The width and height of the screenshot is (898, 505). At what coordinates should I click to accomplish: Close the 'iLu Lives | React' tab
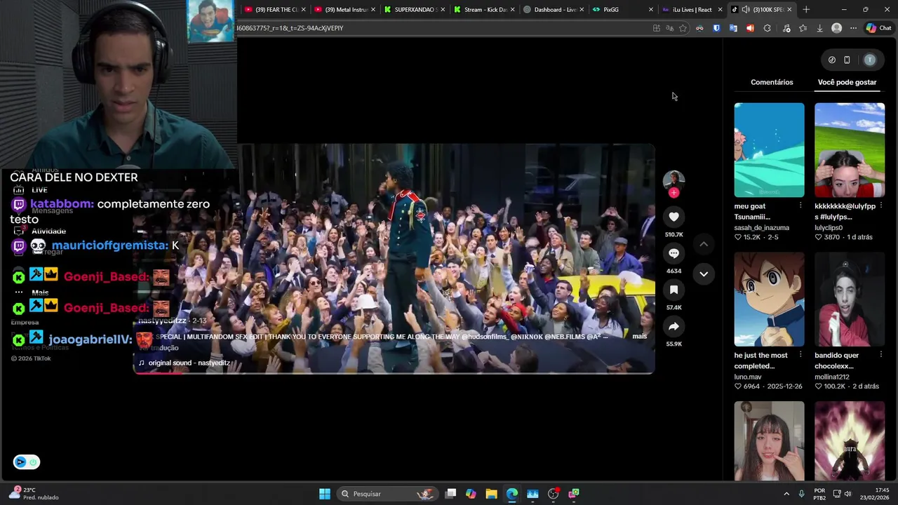pos(720,10)
